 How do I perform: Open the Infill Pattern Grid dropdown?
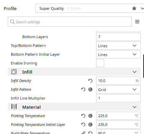[118, 89]
